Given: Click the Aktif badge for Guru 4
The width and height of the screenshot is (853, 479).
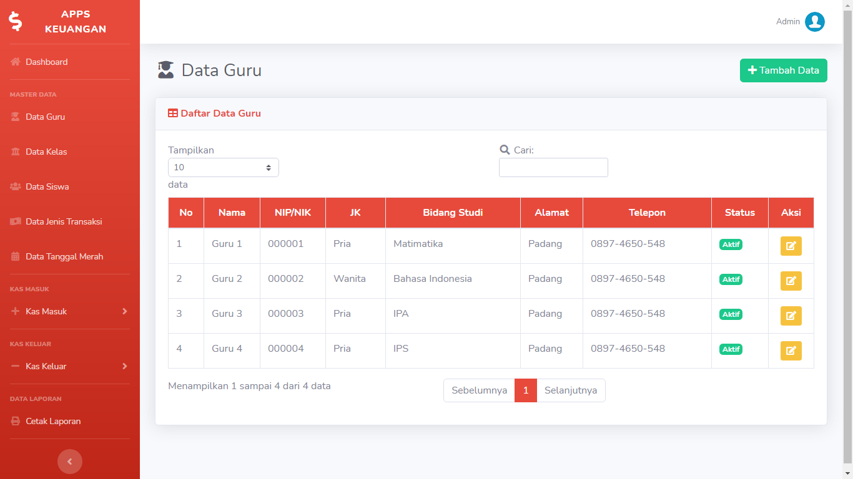Looking at the screenshot, I should [731, 349].
